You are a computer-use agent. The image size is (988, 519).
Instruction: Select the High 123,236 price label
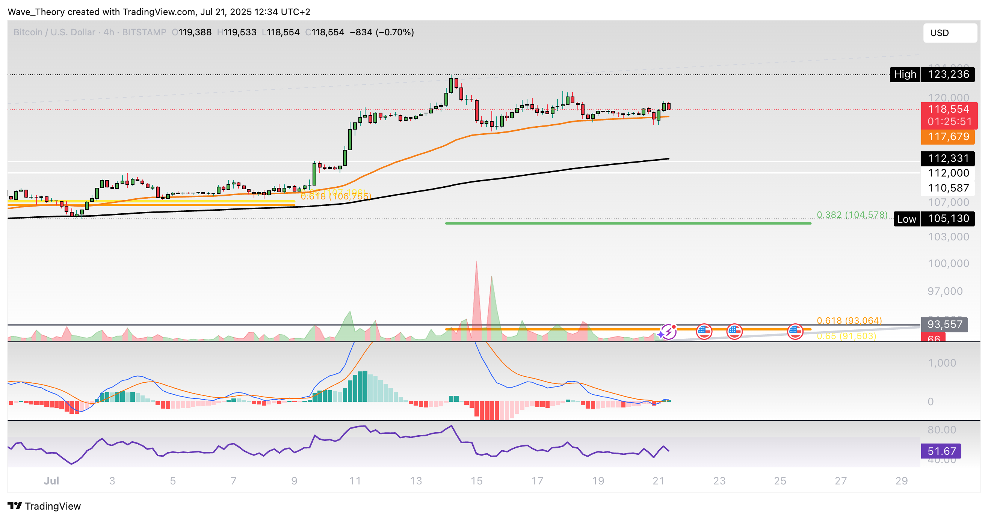932,74
